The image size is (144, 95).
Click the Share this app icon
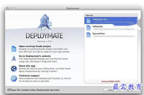click(14, 68)
